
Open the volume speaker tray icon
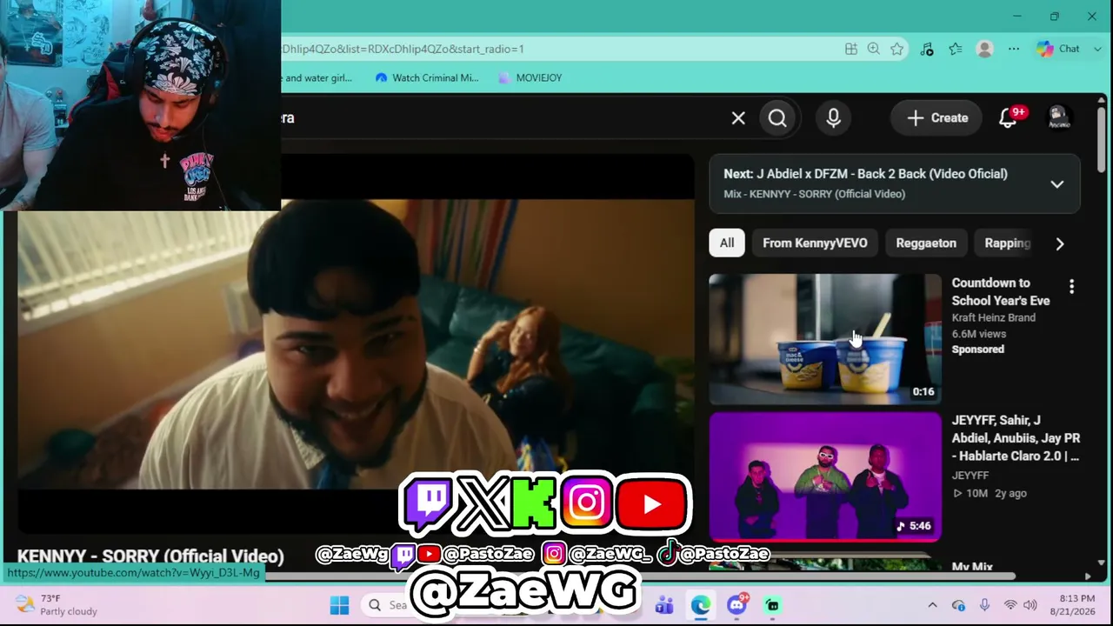tap(1030, 605)
